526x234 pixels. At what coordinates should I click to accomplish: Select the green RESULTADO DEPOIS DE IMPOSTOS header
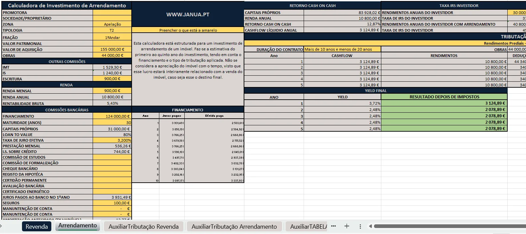444,97
